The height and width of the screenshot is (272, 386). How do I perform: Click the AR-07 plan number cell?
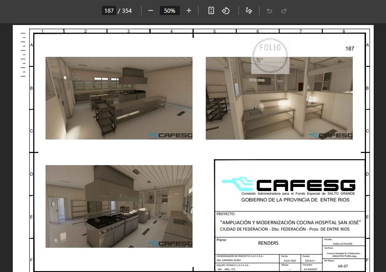(x=343, y=267)
